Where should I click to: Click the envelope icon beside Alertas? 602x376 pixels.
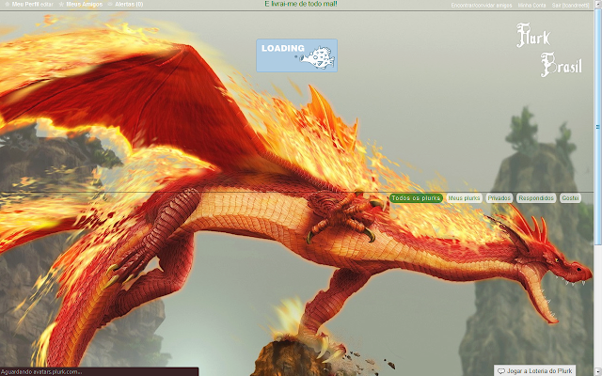(110, 5)
